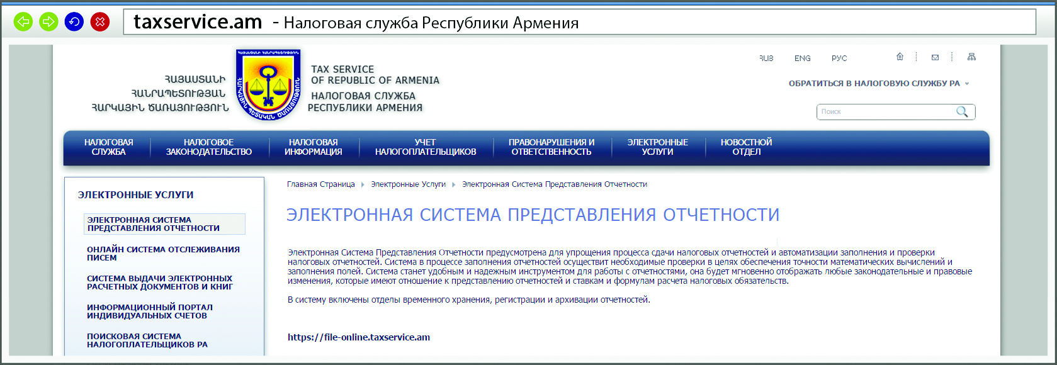The width and height of the screenshot is (1057, 365).
Task: Open the https://file-online.taxservice.am link
Action: (x=359, y=337)
